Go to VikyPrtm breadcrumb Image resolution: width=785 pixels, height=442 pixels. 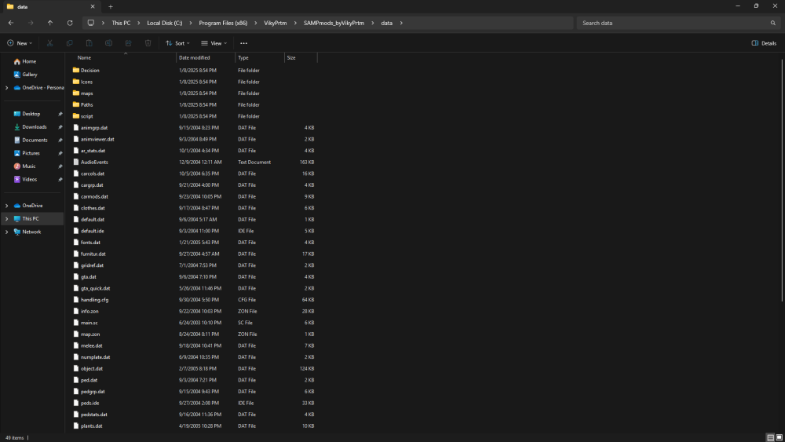click(x=276, y=23)
